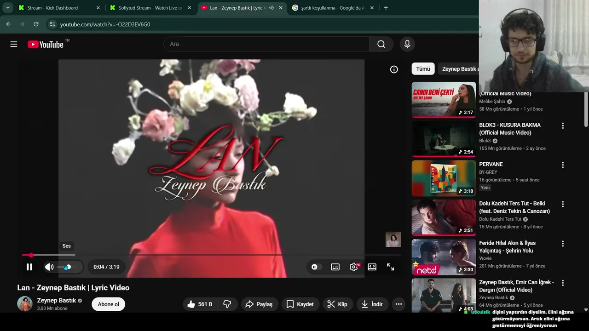The image size is (589, 331).
Task: Click the in-video channel watermark thumbnail
Action: pos(393,240)
